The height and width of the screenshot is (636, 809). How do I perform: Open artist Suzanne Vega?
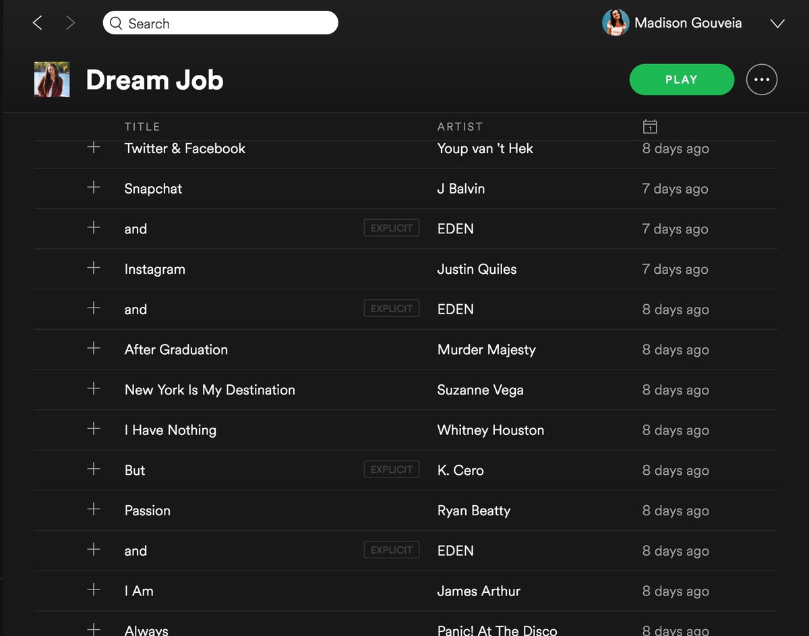[480, 390]
